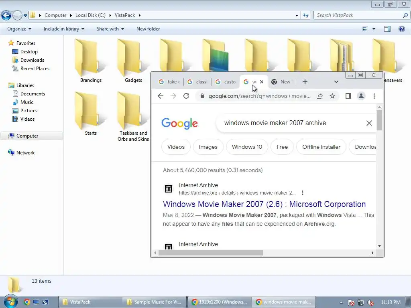Select Network in navigation pane

pos(25,153)
